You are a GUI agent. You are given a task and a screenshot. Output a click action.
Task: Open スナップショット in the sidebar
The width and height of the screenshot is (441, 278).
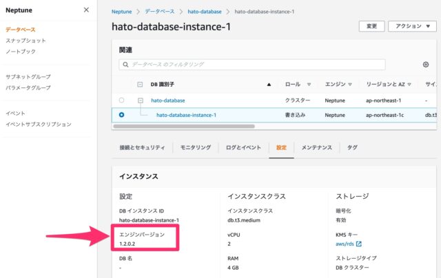tap(25, 41)
